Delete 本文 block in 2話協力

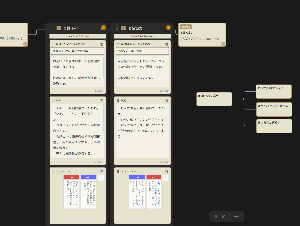click(x=166, y=100)
